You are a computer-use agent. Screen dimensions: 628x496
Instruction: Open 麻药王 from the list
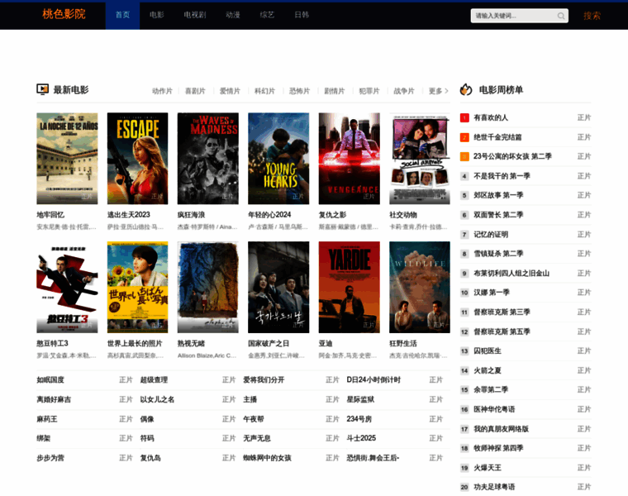47,419
